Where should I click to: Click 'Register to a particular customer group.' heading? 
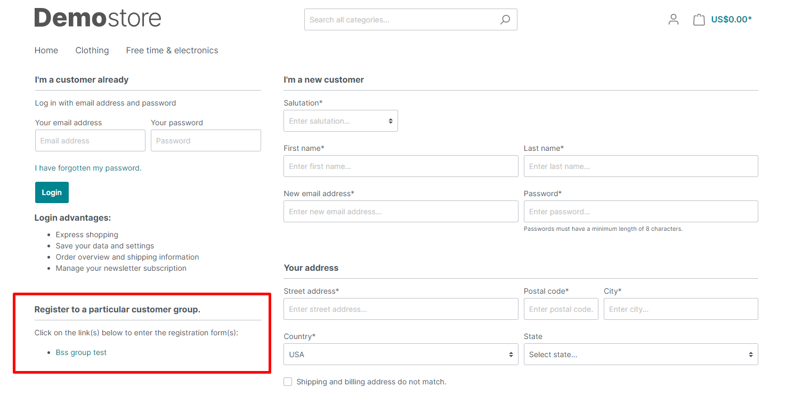coord(117,309)
